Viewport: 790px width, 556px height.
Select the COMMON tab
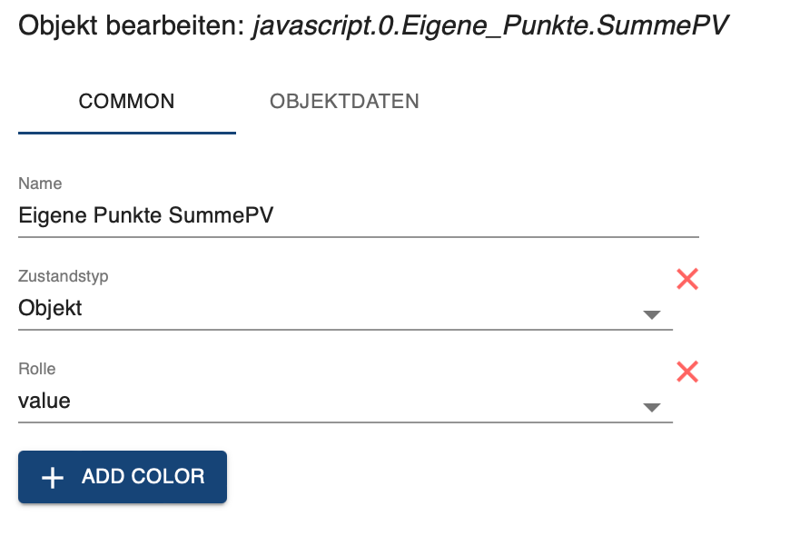[x=127, y=102]
